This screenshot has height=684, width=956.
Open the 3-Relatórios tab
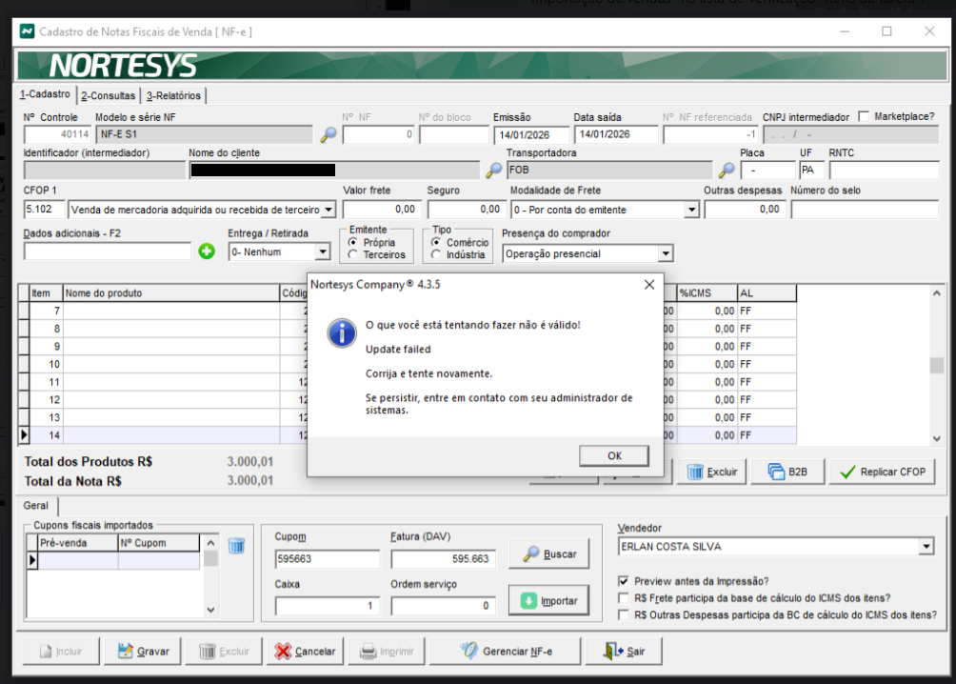[x=173, y=95]
